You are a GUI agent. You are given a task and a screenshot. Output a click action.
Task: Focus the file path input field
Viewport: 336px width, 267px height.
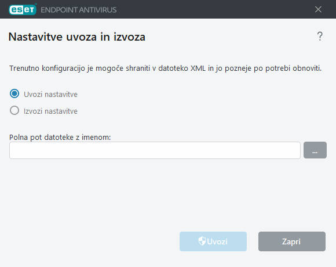coord(155,150)
